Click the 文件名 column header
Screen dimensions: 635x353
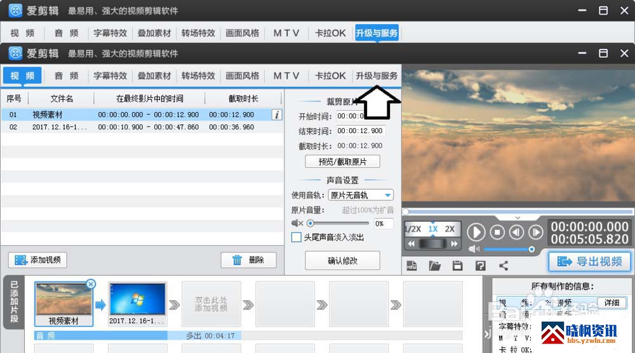pos(62,99)
